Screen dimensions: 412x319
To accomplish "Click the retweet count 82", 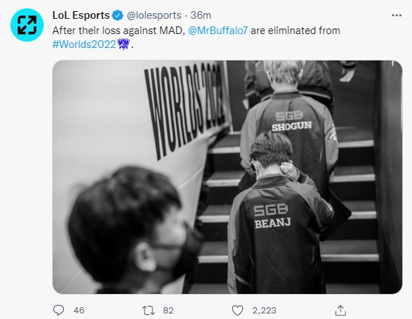I will [168, 311].
